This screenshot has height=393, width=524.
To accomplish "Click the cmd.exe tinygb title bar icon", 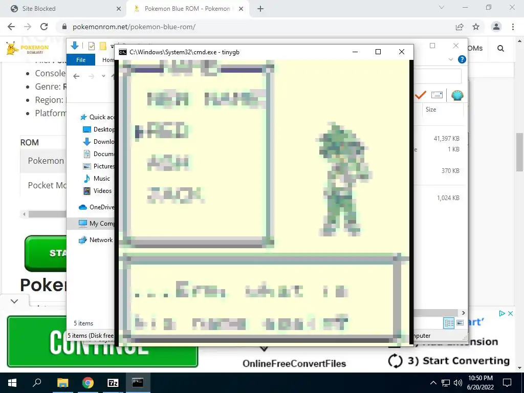I will (x=123, y=52).
